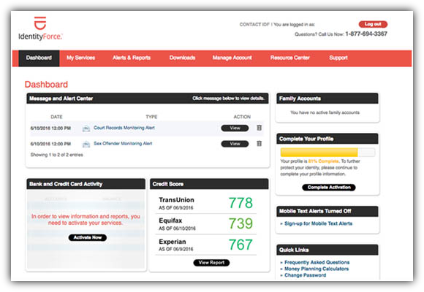Click 'You have no active family accounts' text
The width and height of the screenshot is (424, 292).
pos(325,112)
